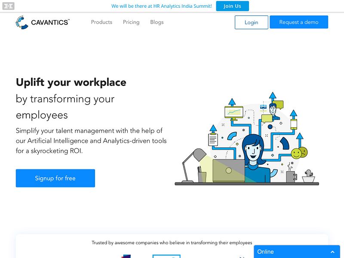344x258 pixels.
Task: Click the "Simplify your talent management" paragraph
Action: (91, 141)
